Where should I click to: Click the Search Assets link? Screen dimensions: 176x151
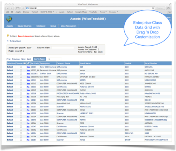pos(25,36)
